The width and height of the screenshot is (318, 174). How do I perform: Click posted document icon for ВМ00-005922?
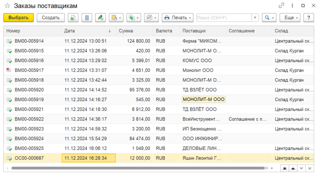(x=9, y=119)
